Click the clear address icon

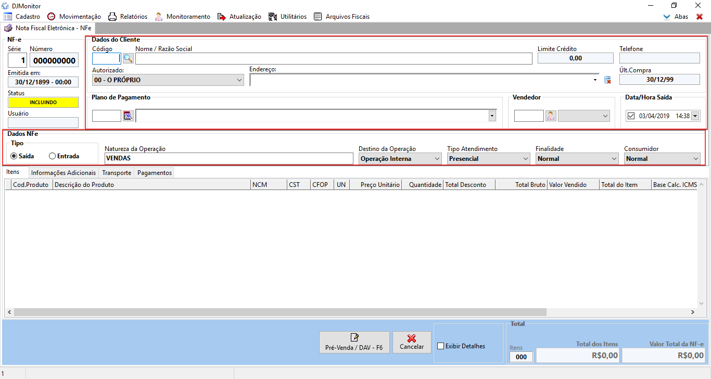pyautogui.click(x=607, y=80)
